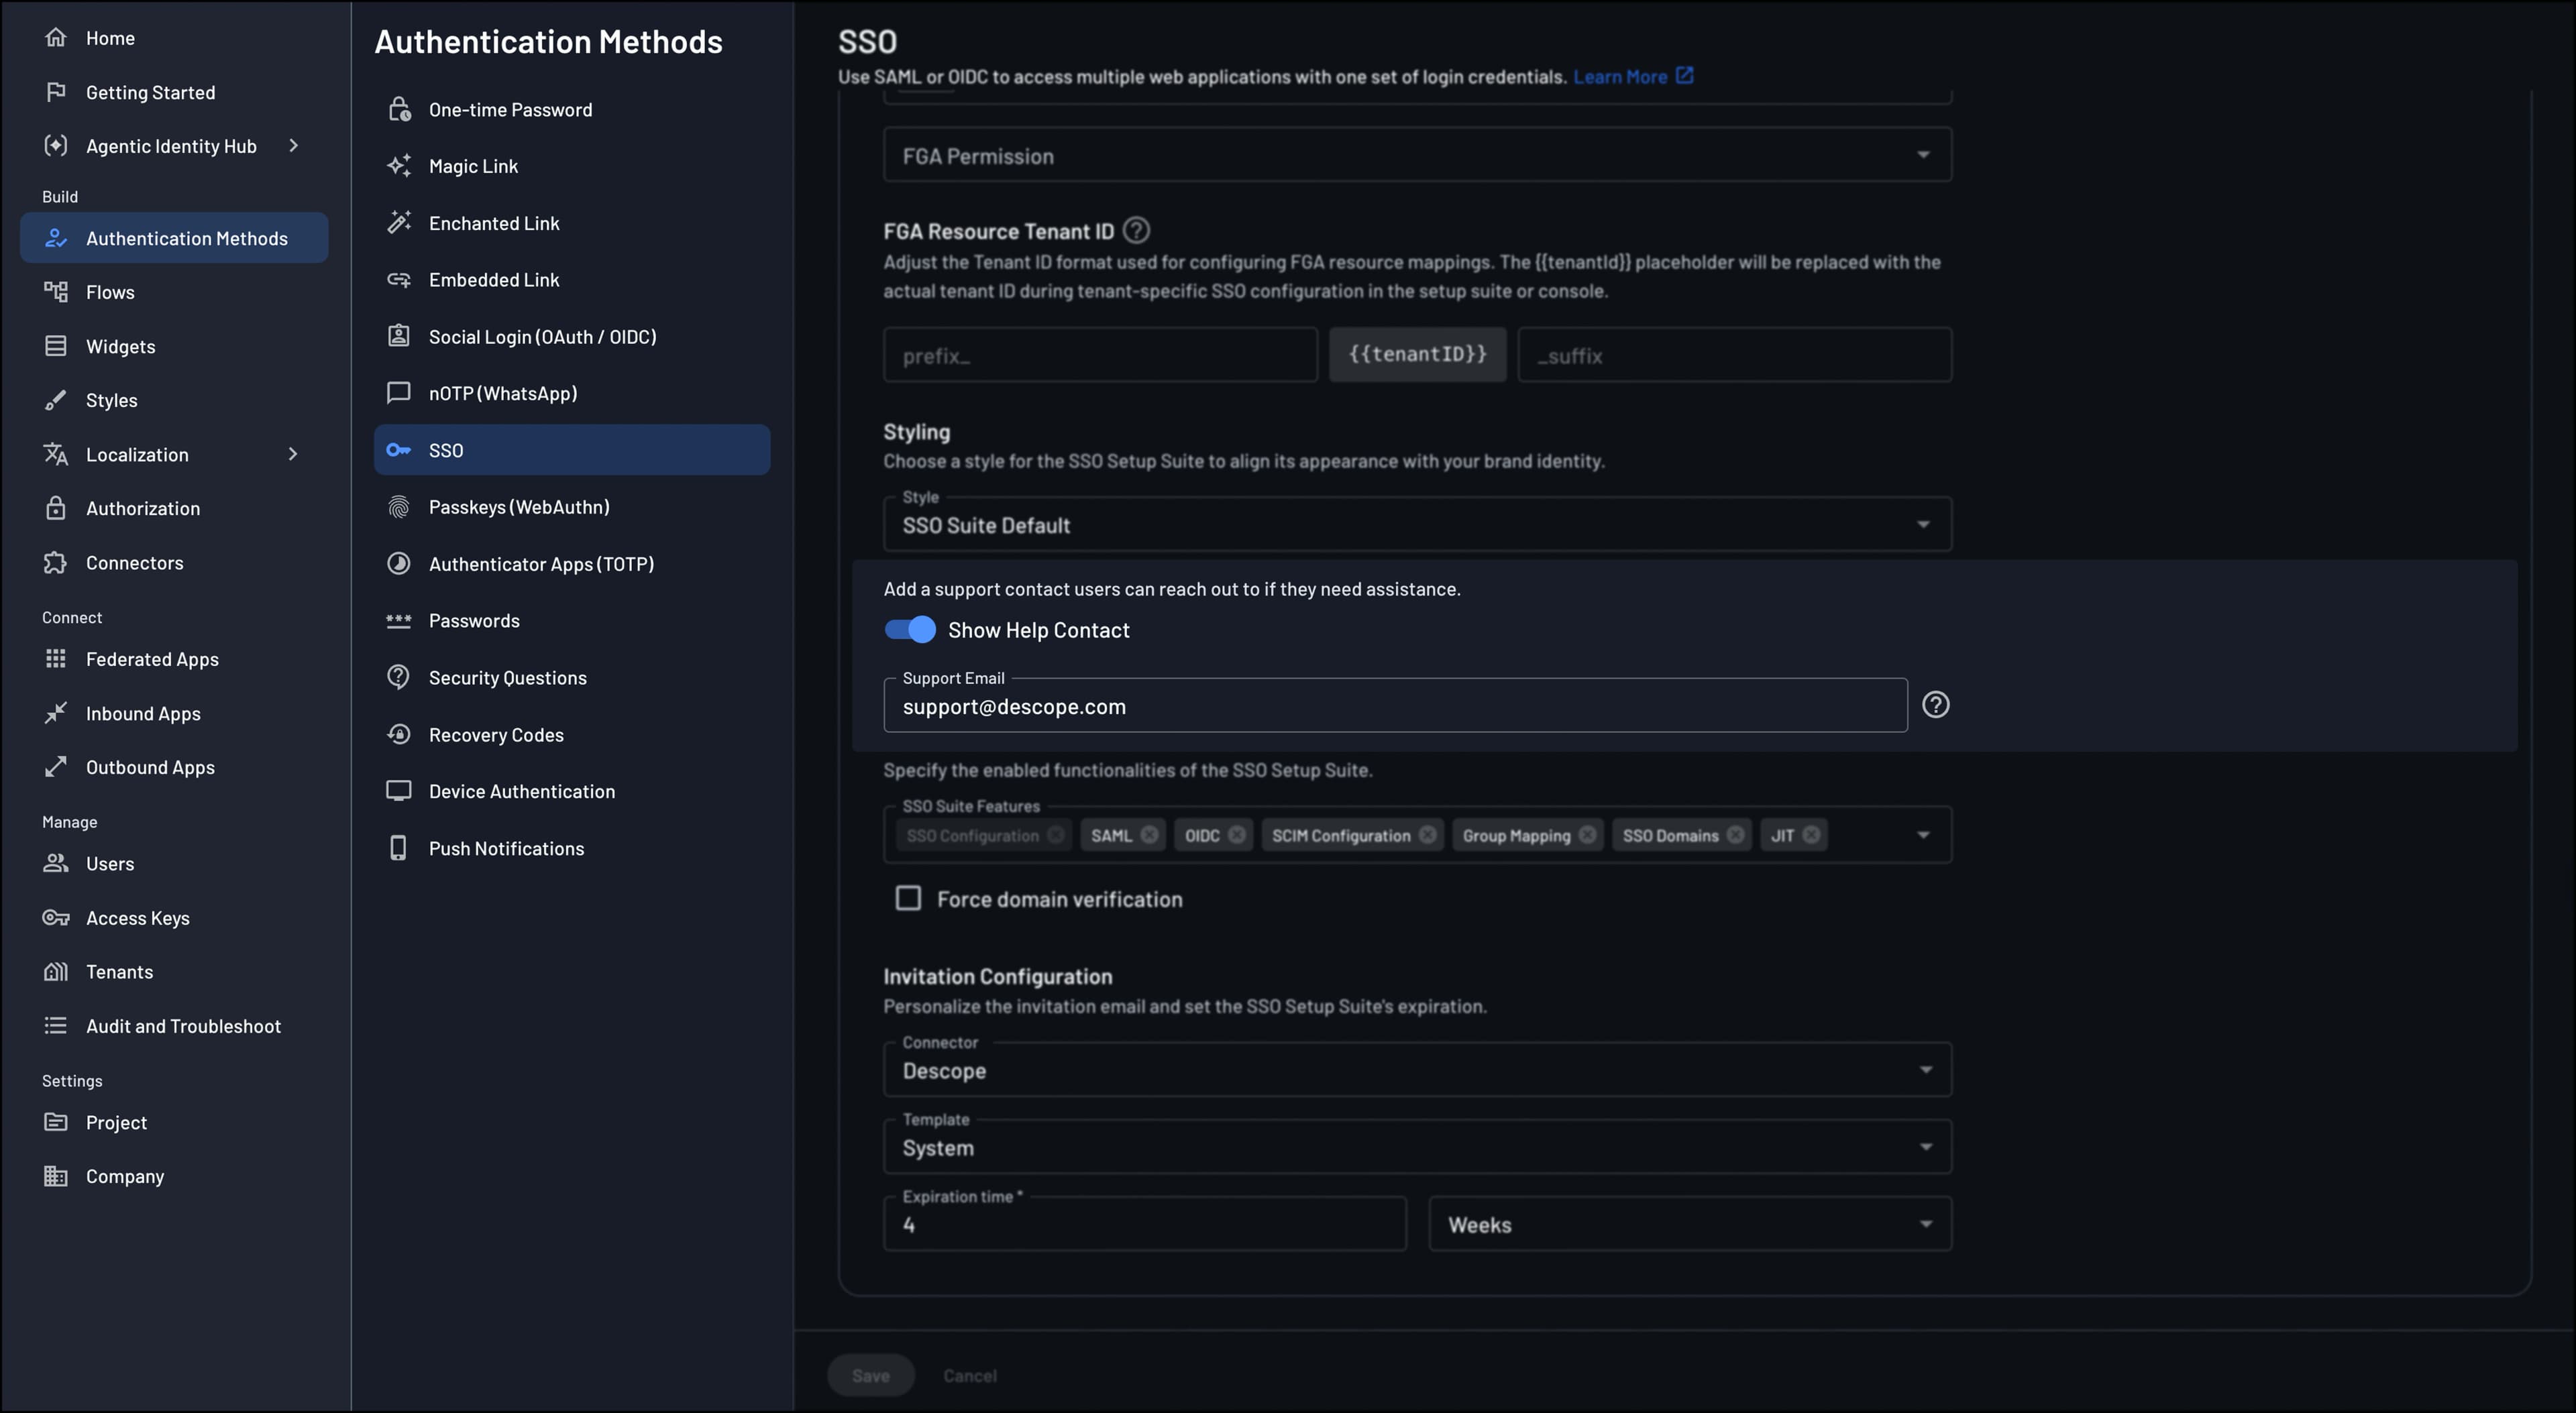Click the Access Keys key icon

click(56, 917)
